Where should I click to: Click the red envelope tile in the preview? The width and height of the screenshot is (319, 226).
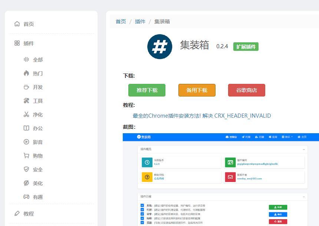(x=230, y=177)
